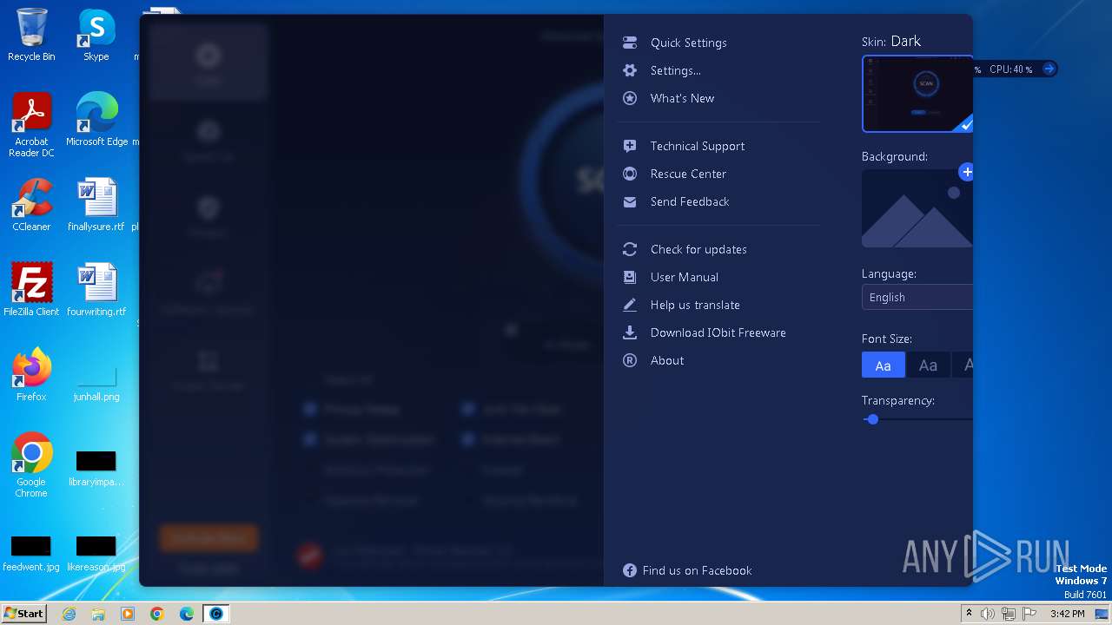
Task: Show hidden tray icons arrow
Action: pos(970,614)
